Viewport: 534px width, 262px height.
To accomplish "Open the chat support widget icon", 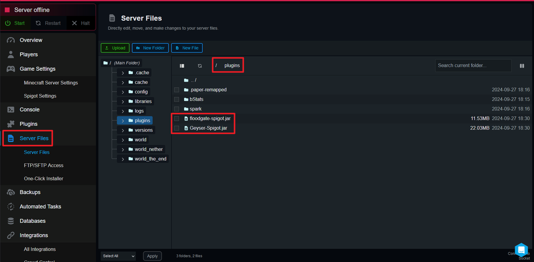I will [521, 251].
